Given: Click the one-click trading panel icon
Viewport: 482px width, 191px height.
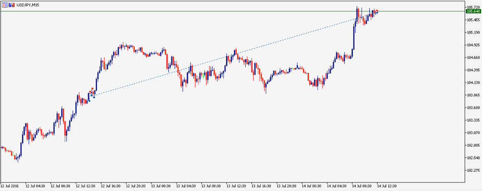Looking at the screenshot, I should [5, 5].
